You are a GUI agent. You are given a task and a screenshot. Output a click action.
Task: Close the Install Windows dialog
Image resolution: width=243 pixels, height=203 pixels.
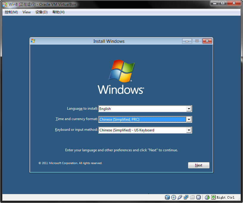click(x=207, y=41)
